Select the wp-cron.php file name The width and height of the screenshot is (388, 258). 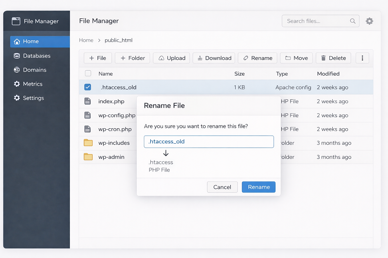tap(115, 129)
